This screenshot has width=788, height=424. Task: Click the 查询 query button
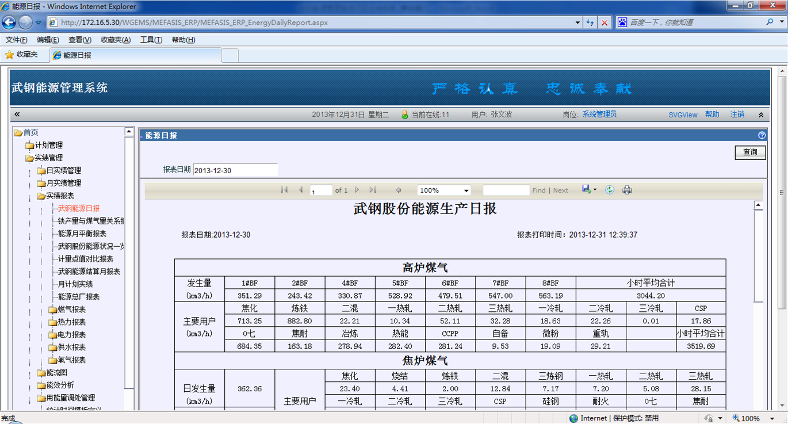pyautogui.click(x=750, y=152)
